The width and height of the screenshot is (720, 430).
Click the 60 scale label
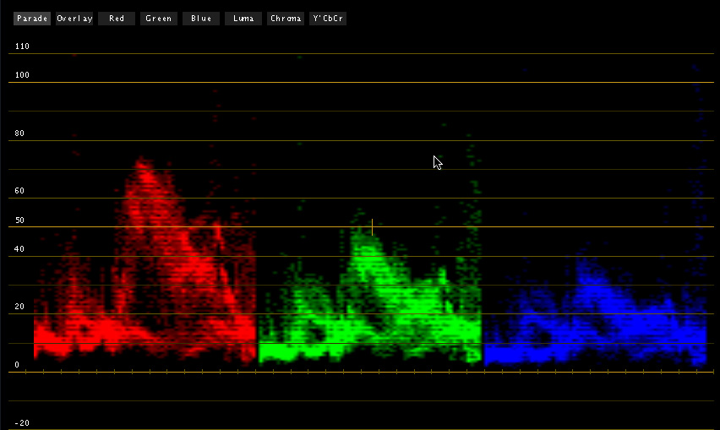[x=19, y=190]
